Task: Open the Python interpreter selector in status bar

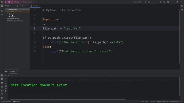Action: point(170,102)
